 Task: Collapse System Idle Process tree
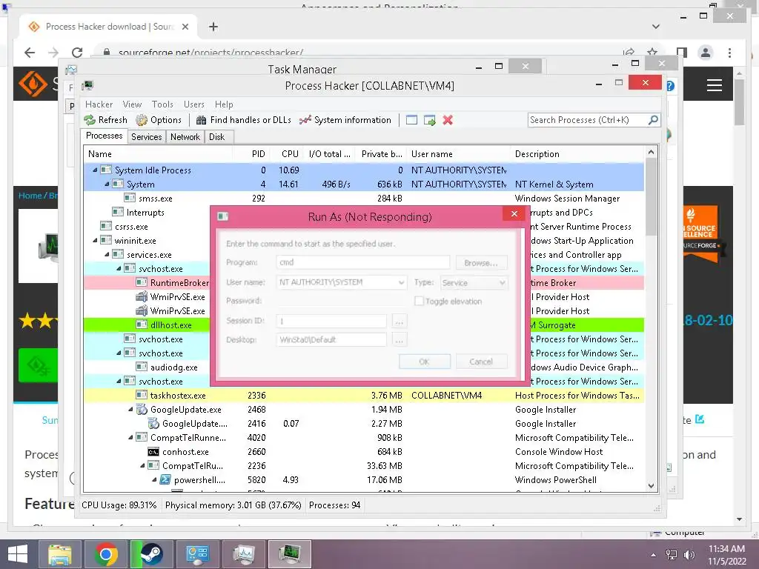click(x=95, y=170)
